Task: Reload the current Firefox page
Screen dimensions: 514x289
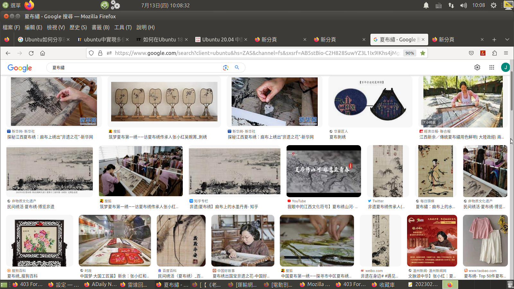Action: pos(31,53)
